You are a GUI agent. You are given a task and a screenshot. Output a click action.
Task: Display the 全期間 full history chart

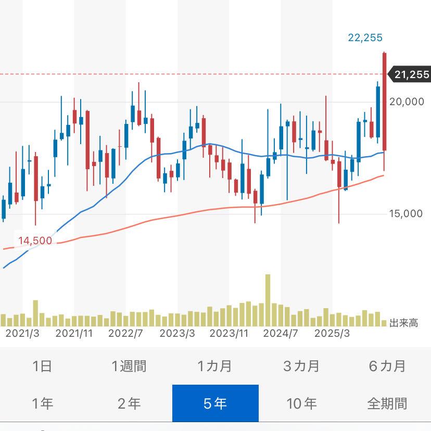point(387,403)
